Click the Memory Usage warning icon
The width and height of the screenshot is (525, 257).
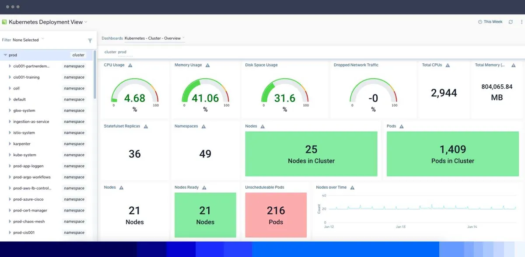click(207, 65)
